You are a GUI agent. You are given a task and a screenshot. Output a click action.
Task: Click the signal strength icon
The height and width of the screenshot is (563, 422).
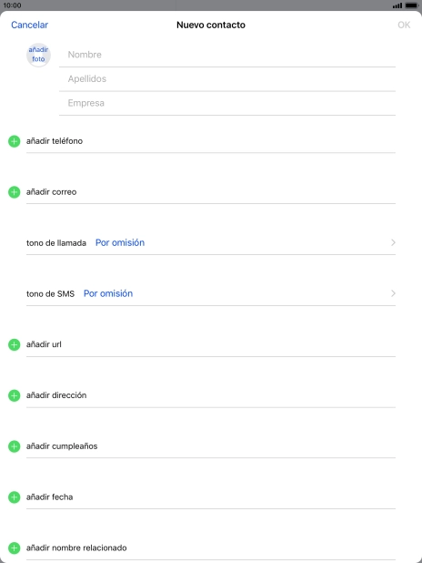[397, 5]
